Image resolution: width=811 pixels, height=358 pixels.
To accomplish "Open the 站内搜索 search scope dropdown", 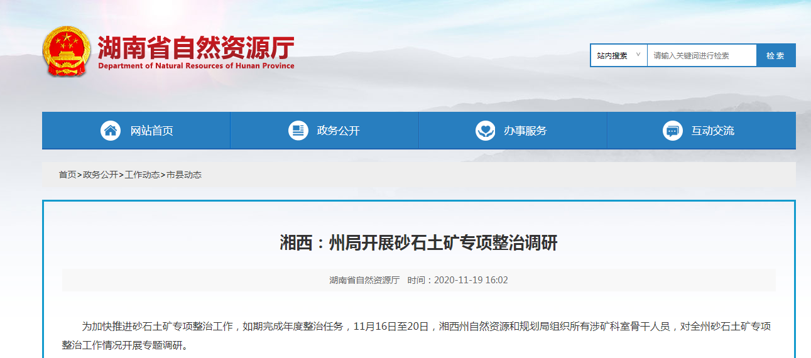I will (618, 55).
